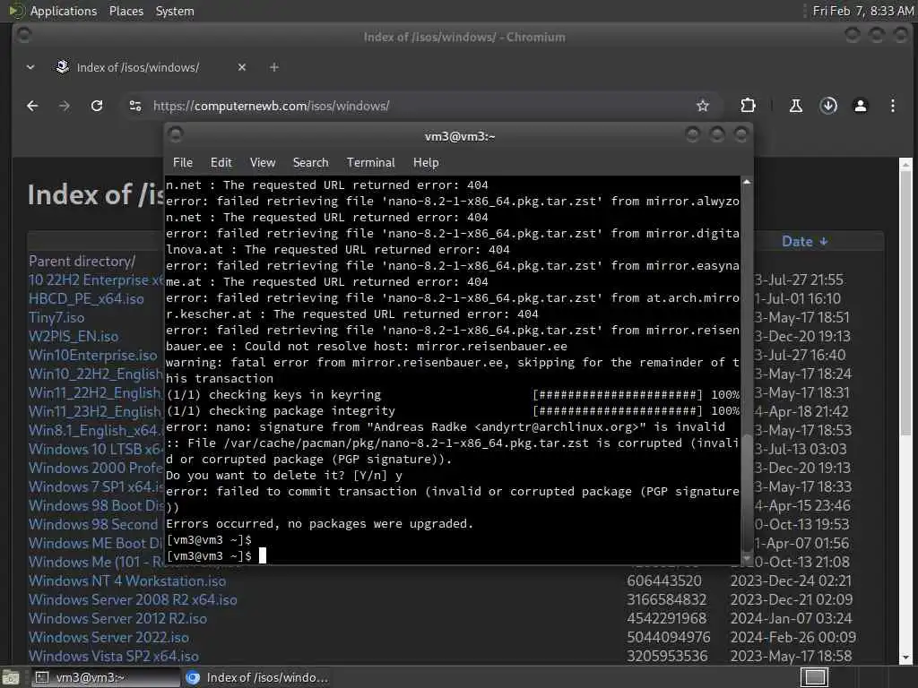This screenshot has height=688, width=918.
Task: Open the terminal File menu
Action: tap(183, 163)
